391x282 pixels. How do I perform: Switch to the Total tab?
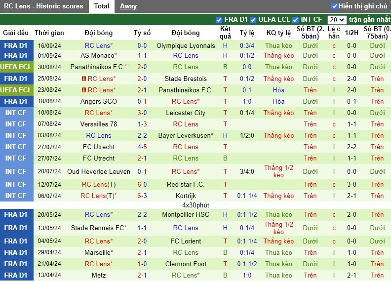(102, 6)
